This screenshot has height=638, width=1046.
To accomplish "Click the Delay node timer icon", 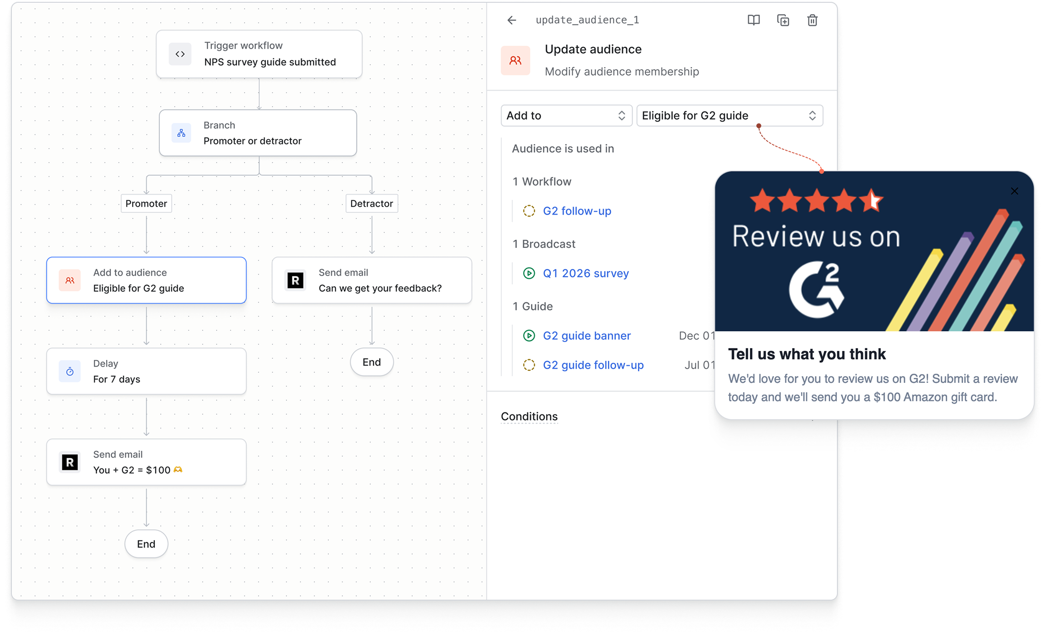I will tap(70, 371).
